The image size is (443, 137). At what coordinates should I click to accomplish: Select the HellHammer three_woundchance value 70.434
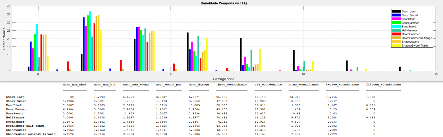(x=221, y=118)
